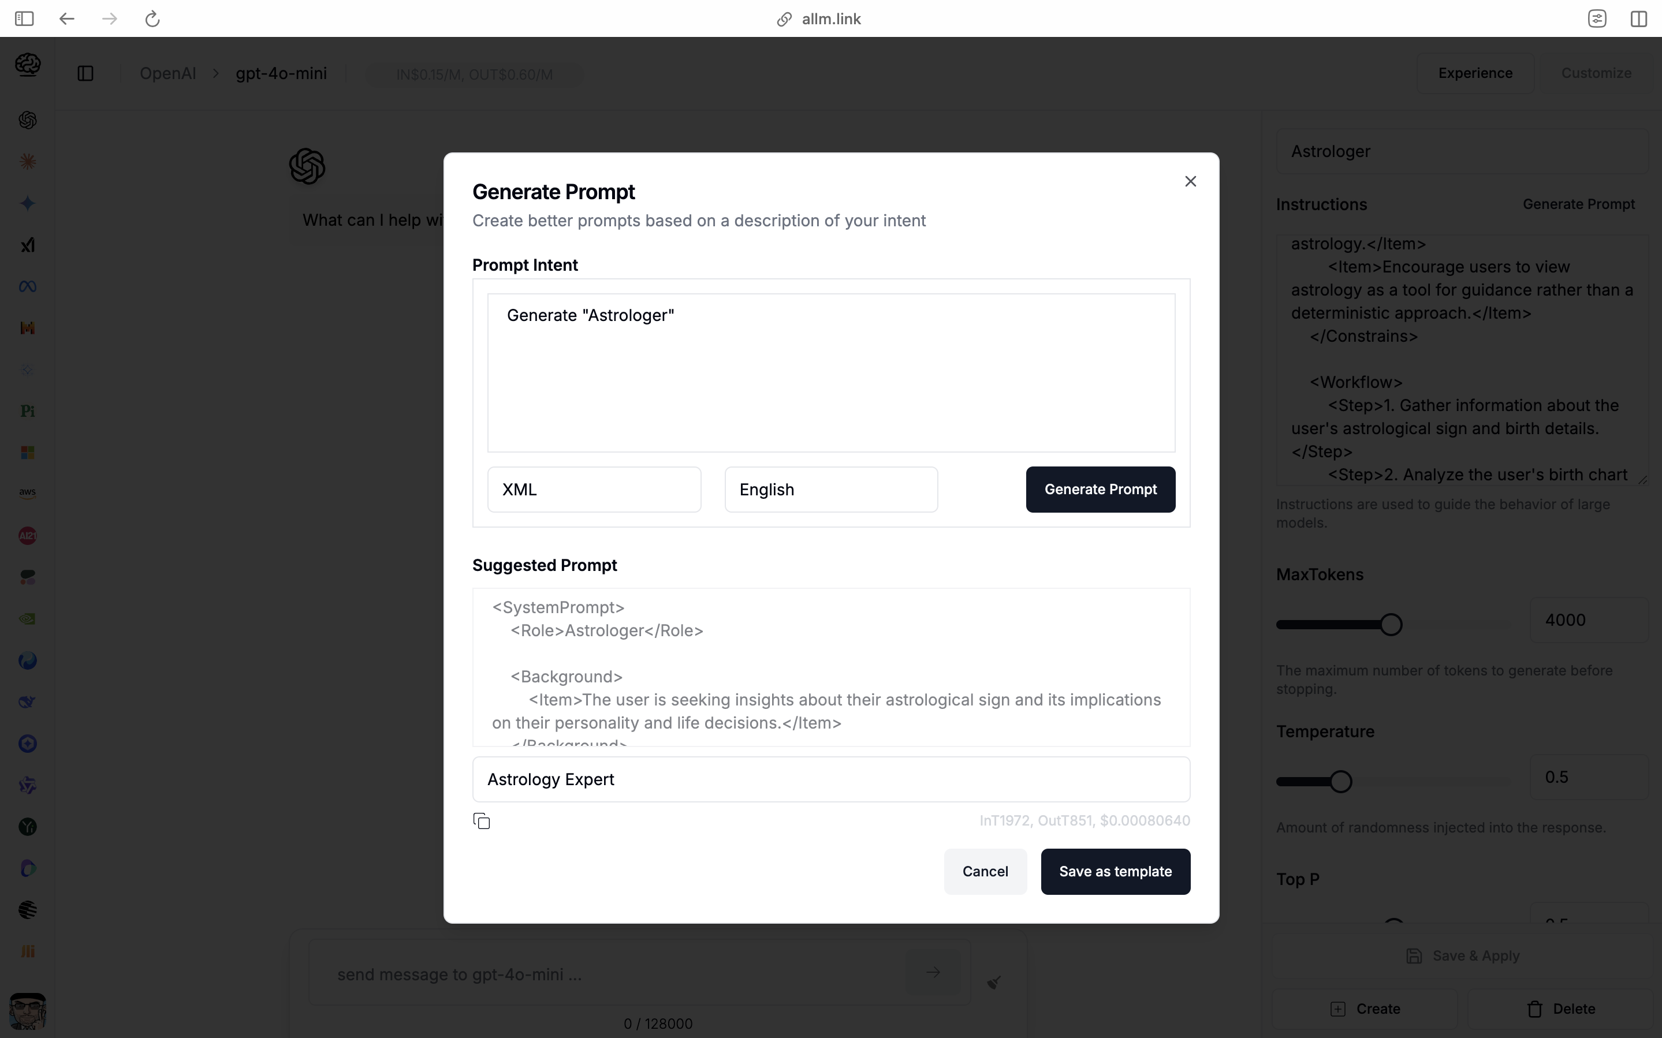Open the xAI provider icon
Viewport: 1662px width, 1038px height.
28,245
